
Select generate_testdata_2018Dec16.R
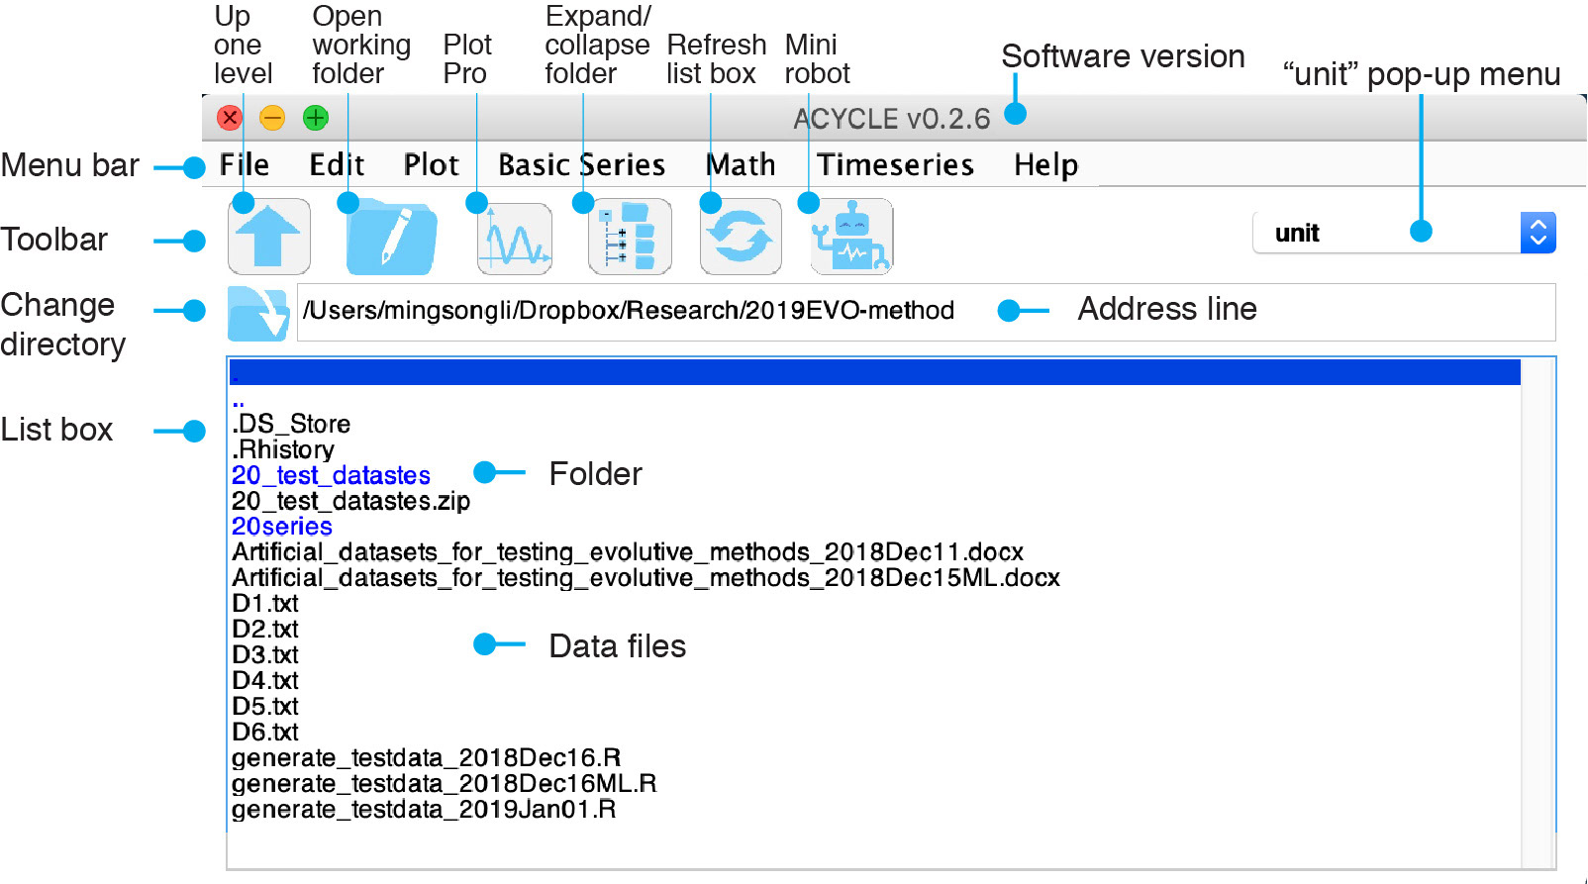point(427,758)
